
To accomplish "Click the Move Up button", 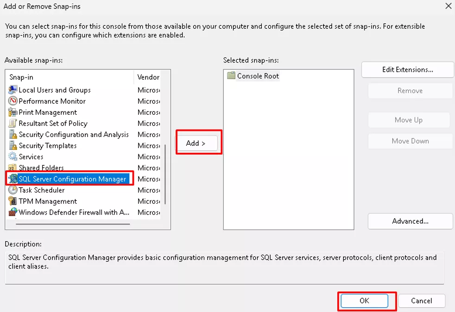I will [x=409, y=120].
